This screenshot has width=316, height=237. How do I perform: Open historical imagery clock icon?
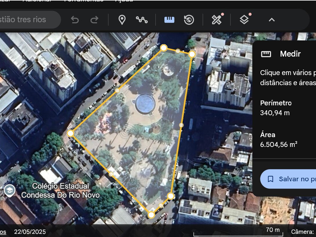click(189, 20)
